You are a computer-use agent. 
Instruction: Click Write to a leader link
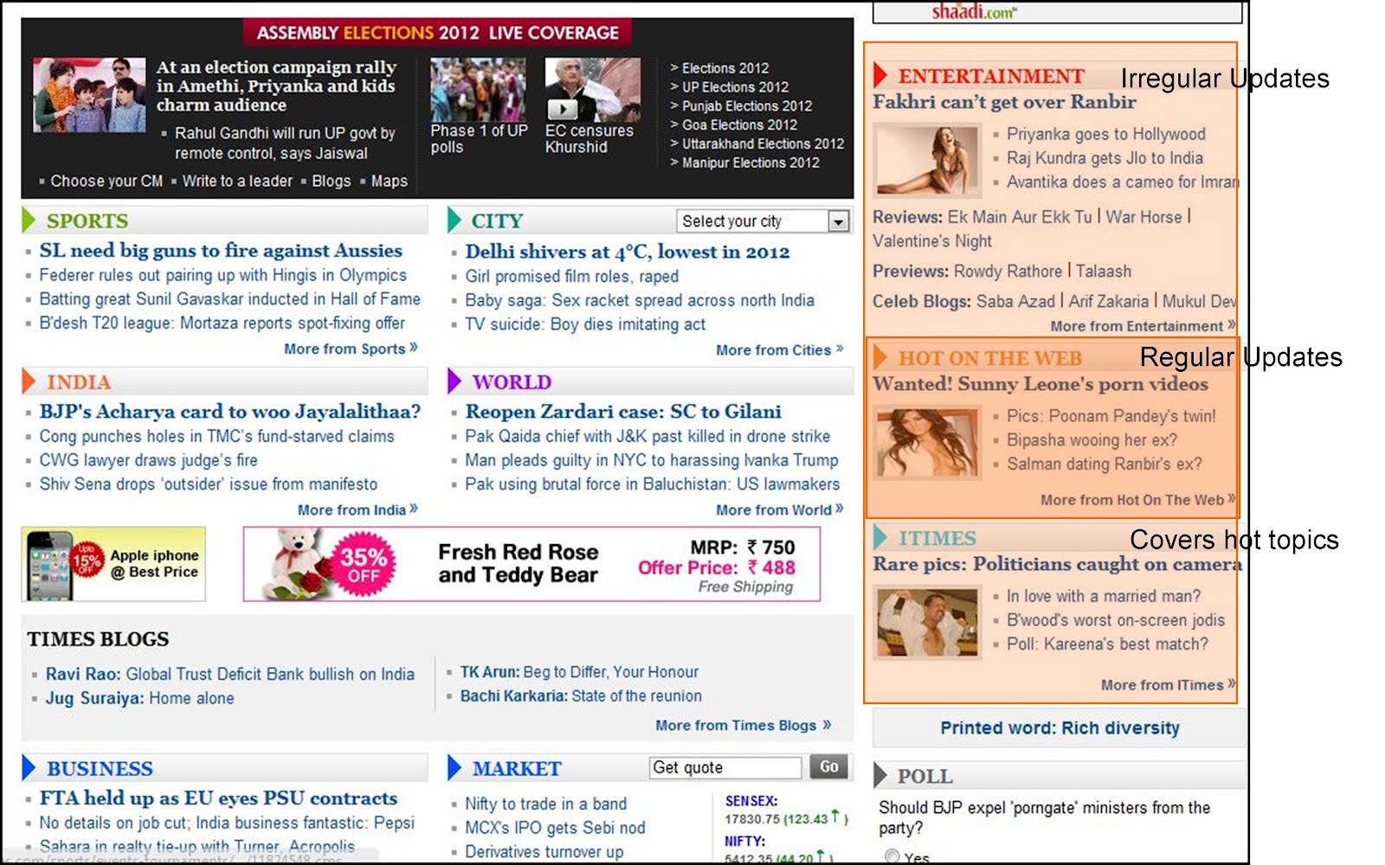[237, 181]
